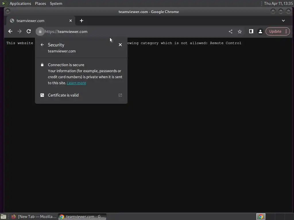294x220 pixels.
Task: Open a new tab with plus button
Action: pyautogui.click(x=81, y=21)
